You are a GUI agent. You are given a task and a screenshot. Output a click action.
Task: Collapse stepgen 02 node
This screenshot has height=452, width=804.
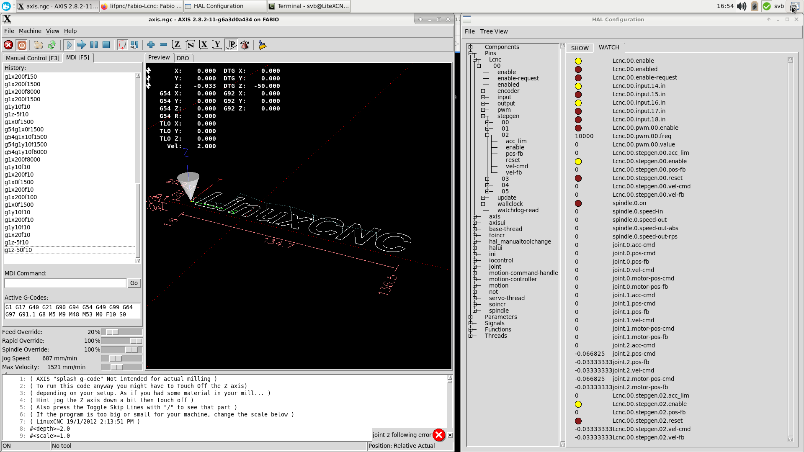487,135
